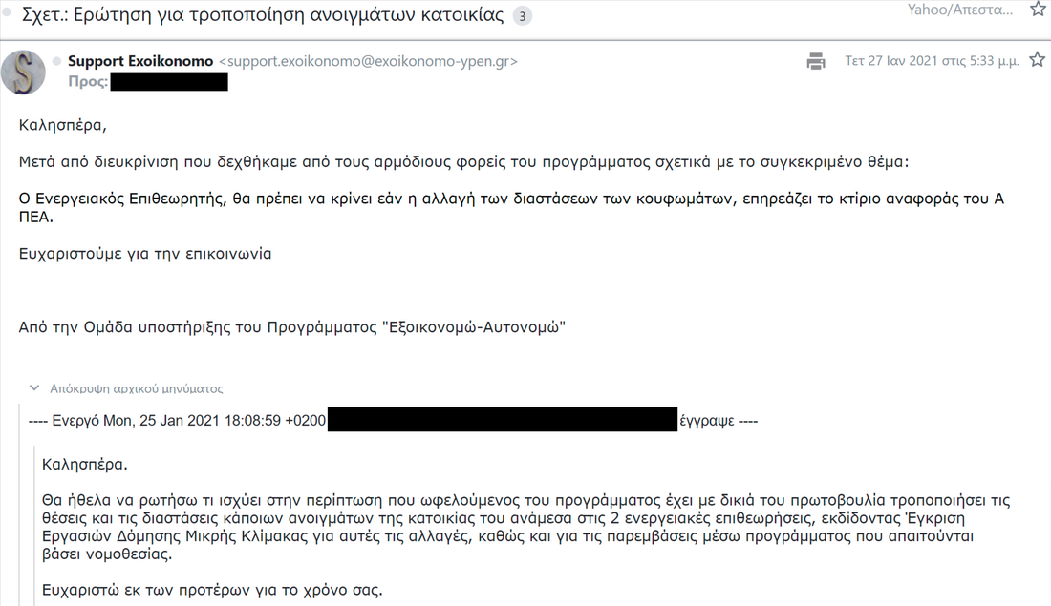
Task: Click the 'Εξοικονομώ-Αυτονομώ' signature line
Action: pyautogui.click(x=292, y=327)
